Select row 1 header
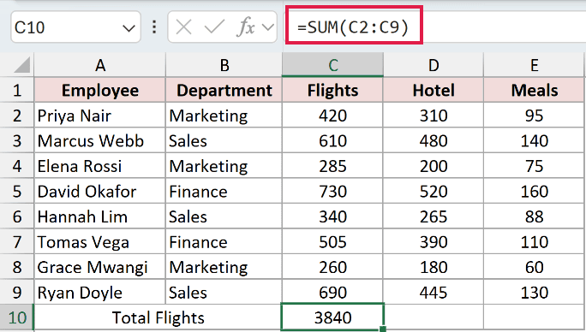586x332 pixels. 17,91
